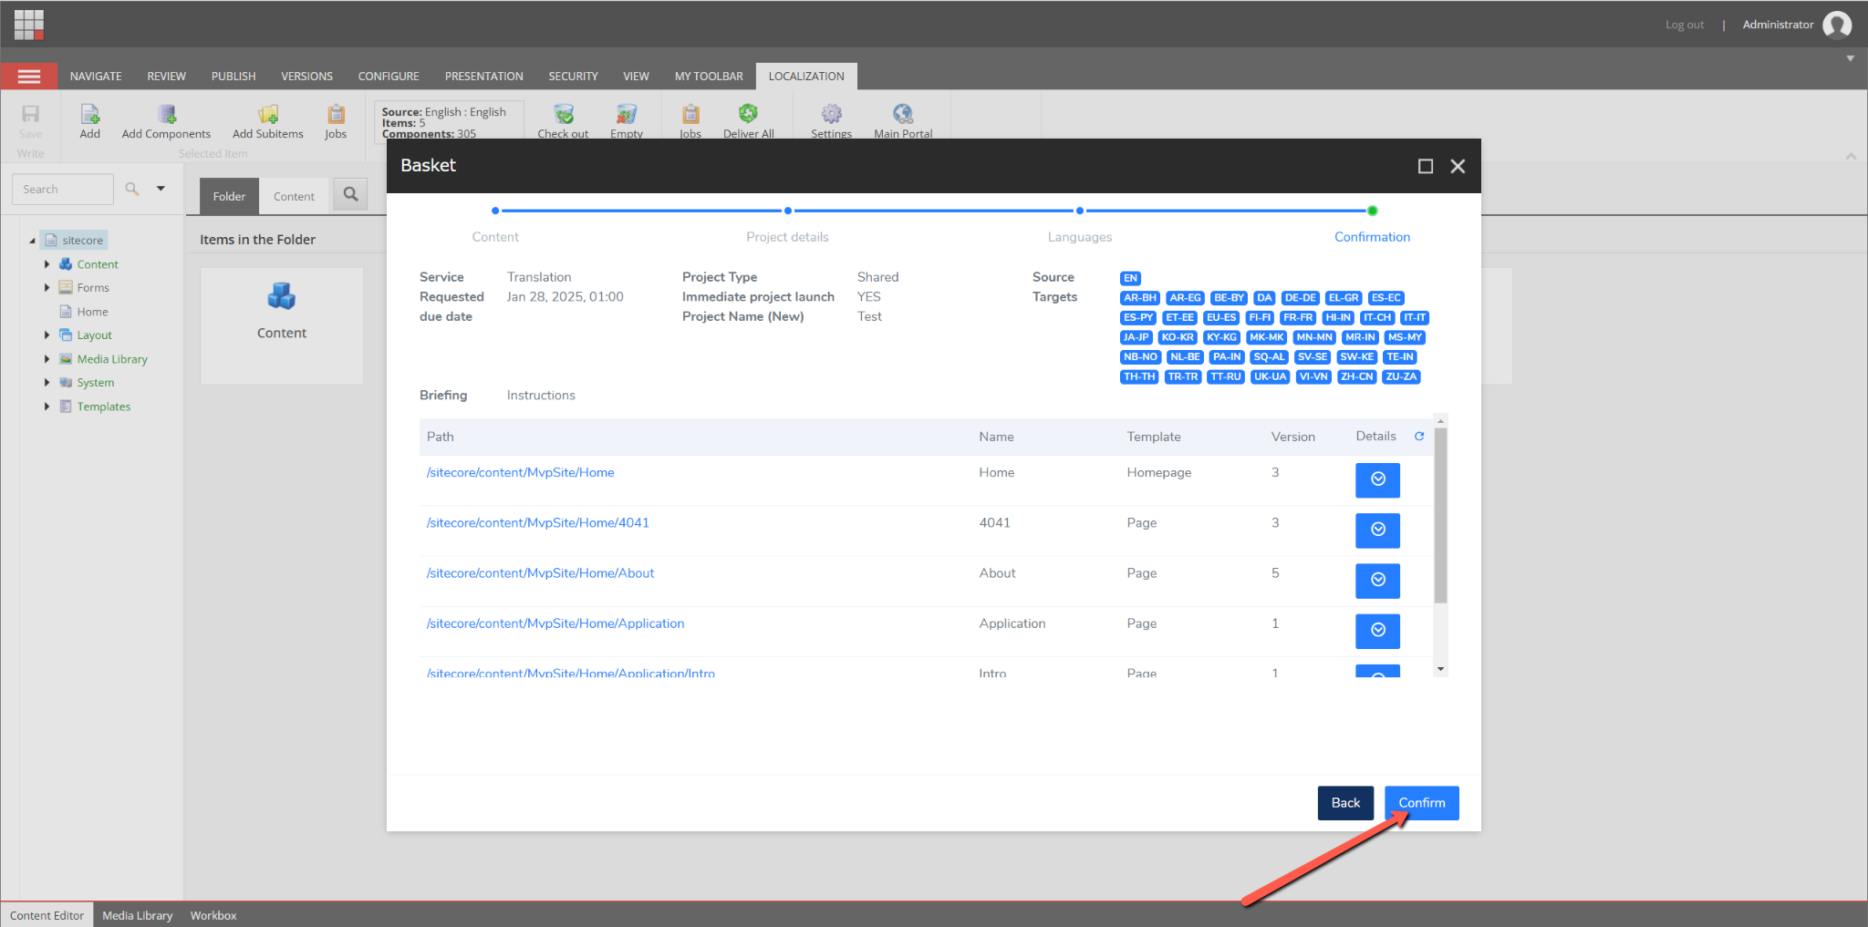The width and height of the screenshot is (1868, 927).
Task: Collapse the sitecore root node
Action: tap(33, 241)
